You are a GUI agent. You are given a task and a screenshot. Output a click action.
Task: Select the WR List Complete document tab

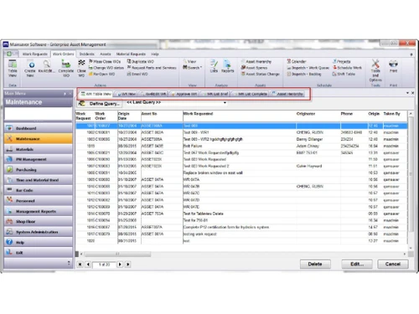251,94
